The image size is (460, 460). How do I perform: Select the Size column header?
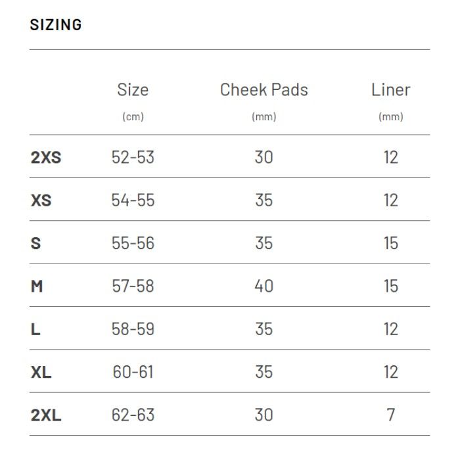133,90
